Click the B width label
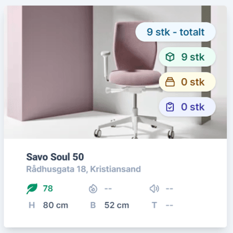 (93, 205)
